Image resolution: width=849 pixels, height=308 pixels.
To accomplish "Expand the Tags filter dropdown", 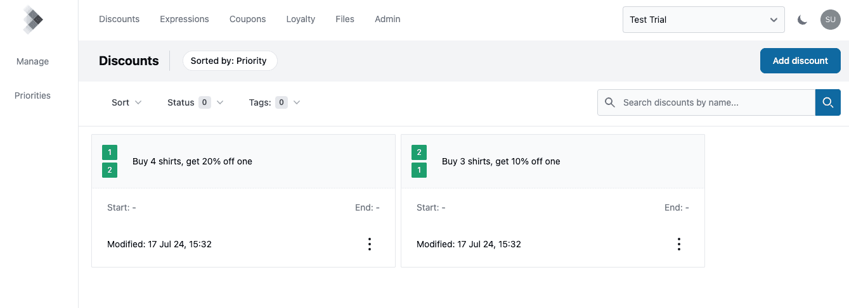I will coord(275,102).
